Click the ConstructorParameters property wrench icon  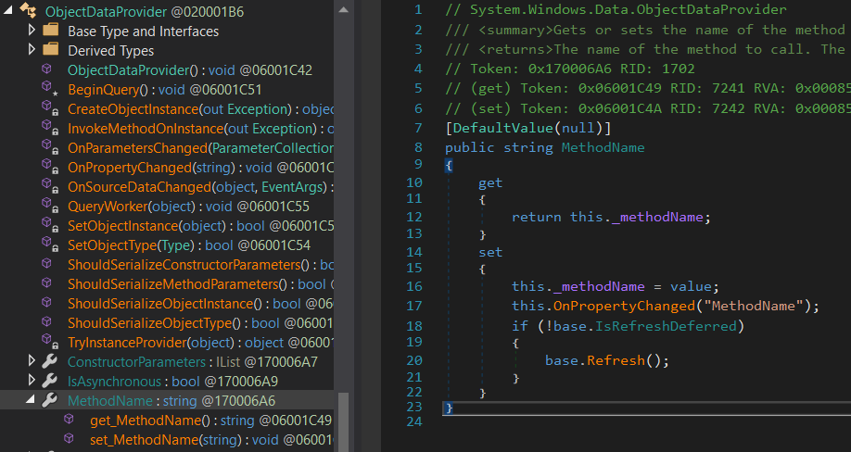(x=50, y=361)
